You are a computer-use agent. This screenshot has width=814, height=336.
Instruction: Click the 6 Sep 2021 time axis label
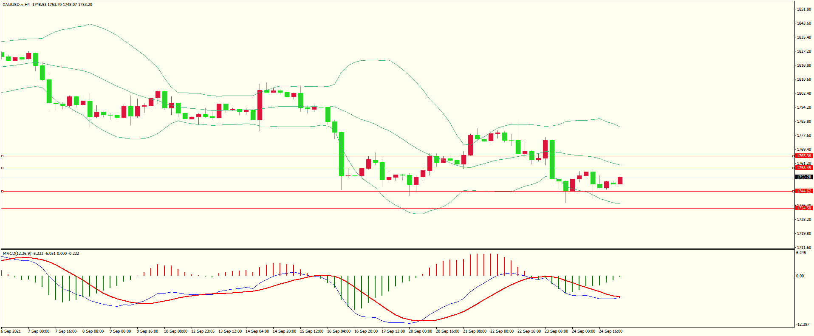[x=11, y=331]
